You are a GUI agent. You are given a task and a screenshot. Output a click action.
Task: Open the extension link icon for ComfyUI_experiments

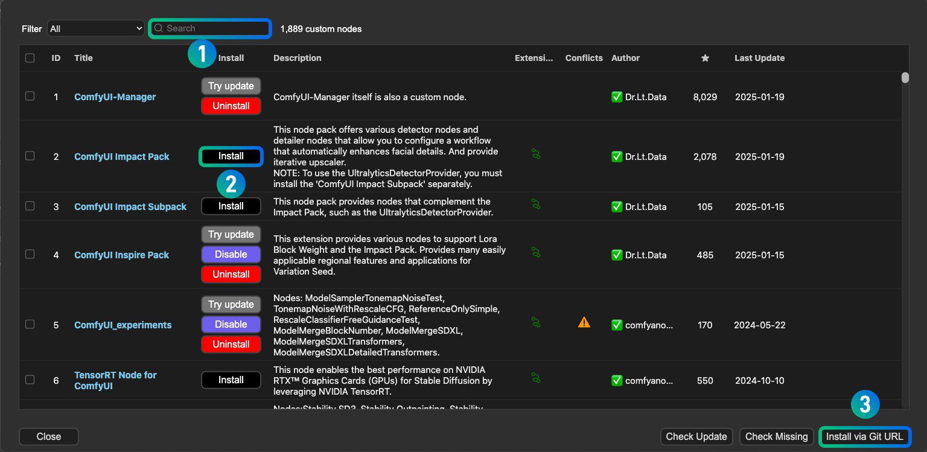[535, 322]
